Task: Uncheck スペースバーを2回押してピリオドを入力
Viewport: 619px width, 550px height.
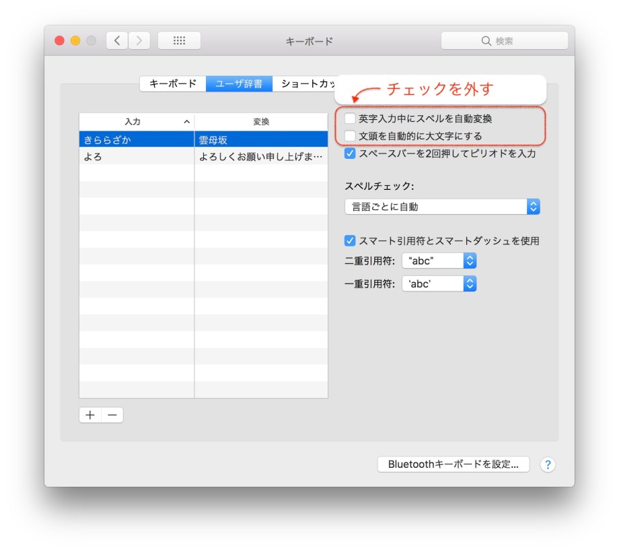Action: (350, 153)
